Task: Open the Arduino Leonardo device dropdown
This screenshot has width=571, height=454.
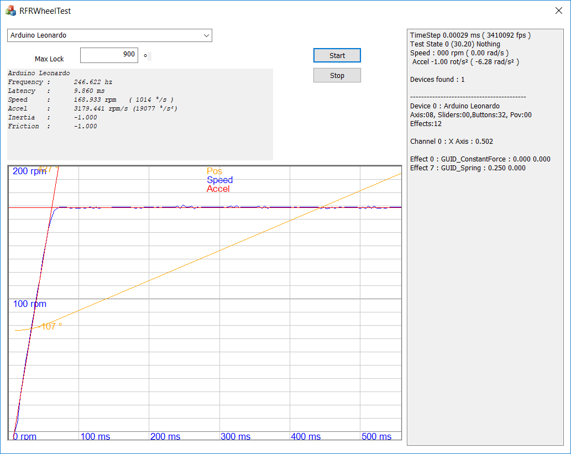Action: click(x=109, y=35)
